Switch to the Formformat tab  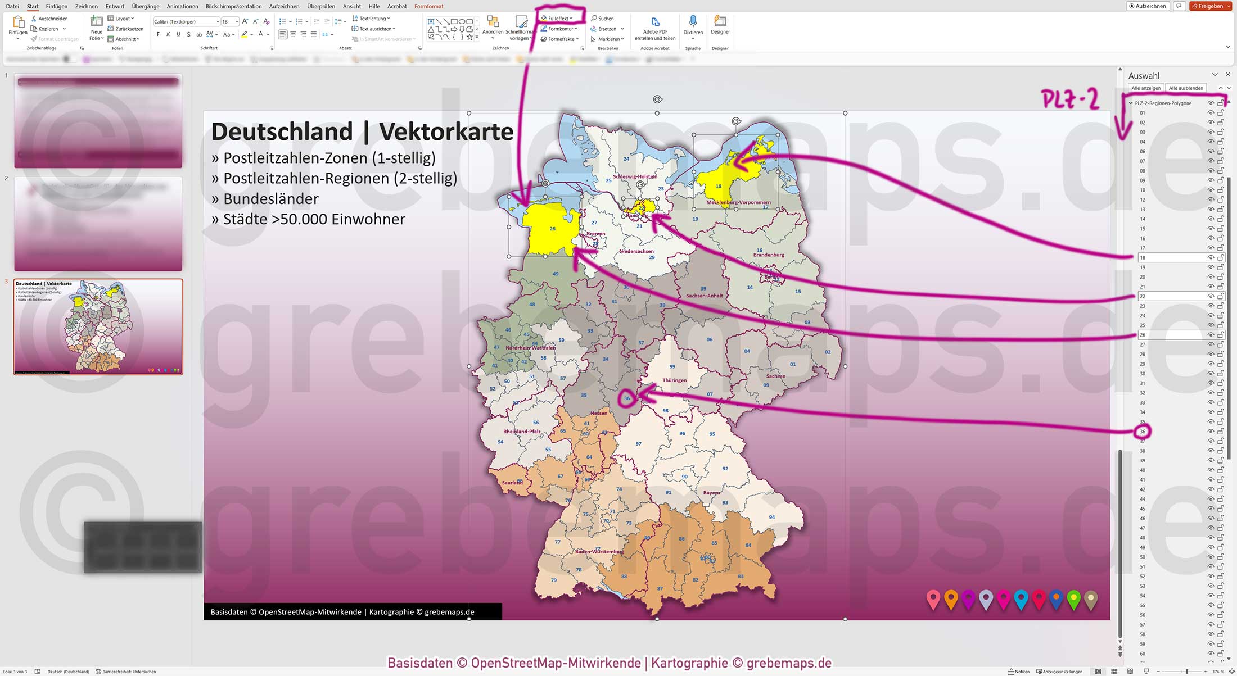coord(428,6)
